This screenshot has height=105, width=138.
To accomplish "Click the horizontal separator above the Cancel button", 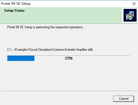I will coord(69,91).
